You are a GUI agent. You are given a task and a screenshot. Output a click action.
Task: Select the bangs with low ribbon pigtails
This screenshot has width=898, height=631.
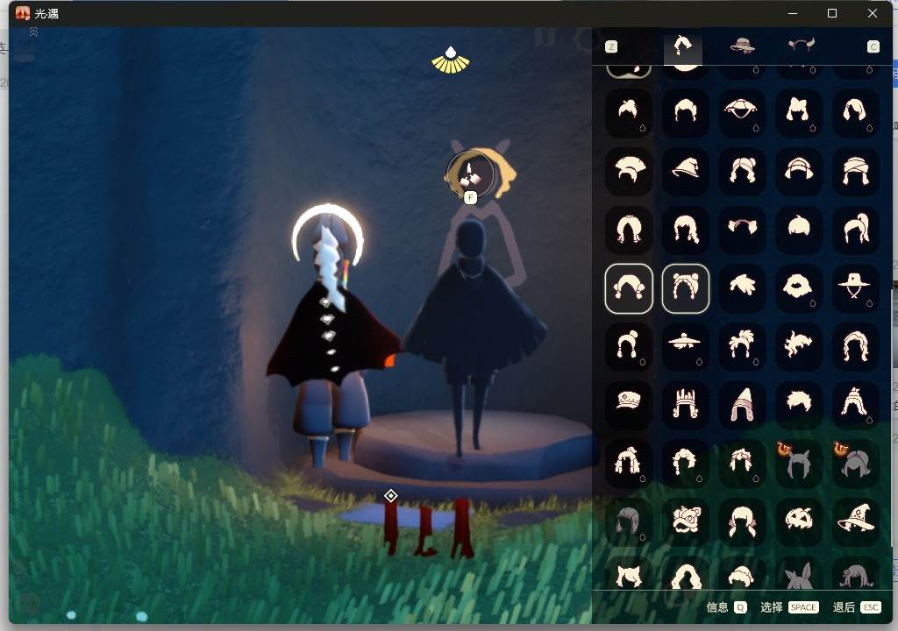click(741, 521)
